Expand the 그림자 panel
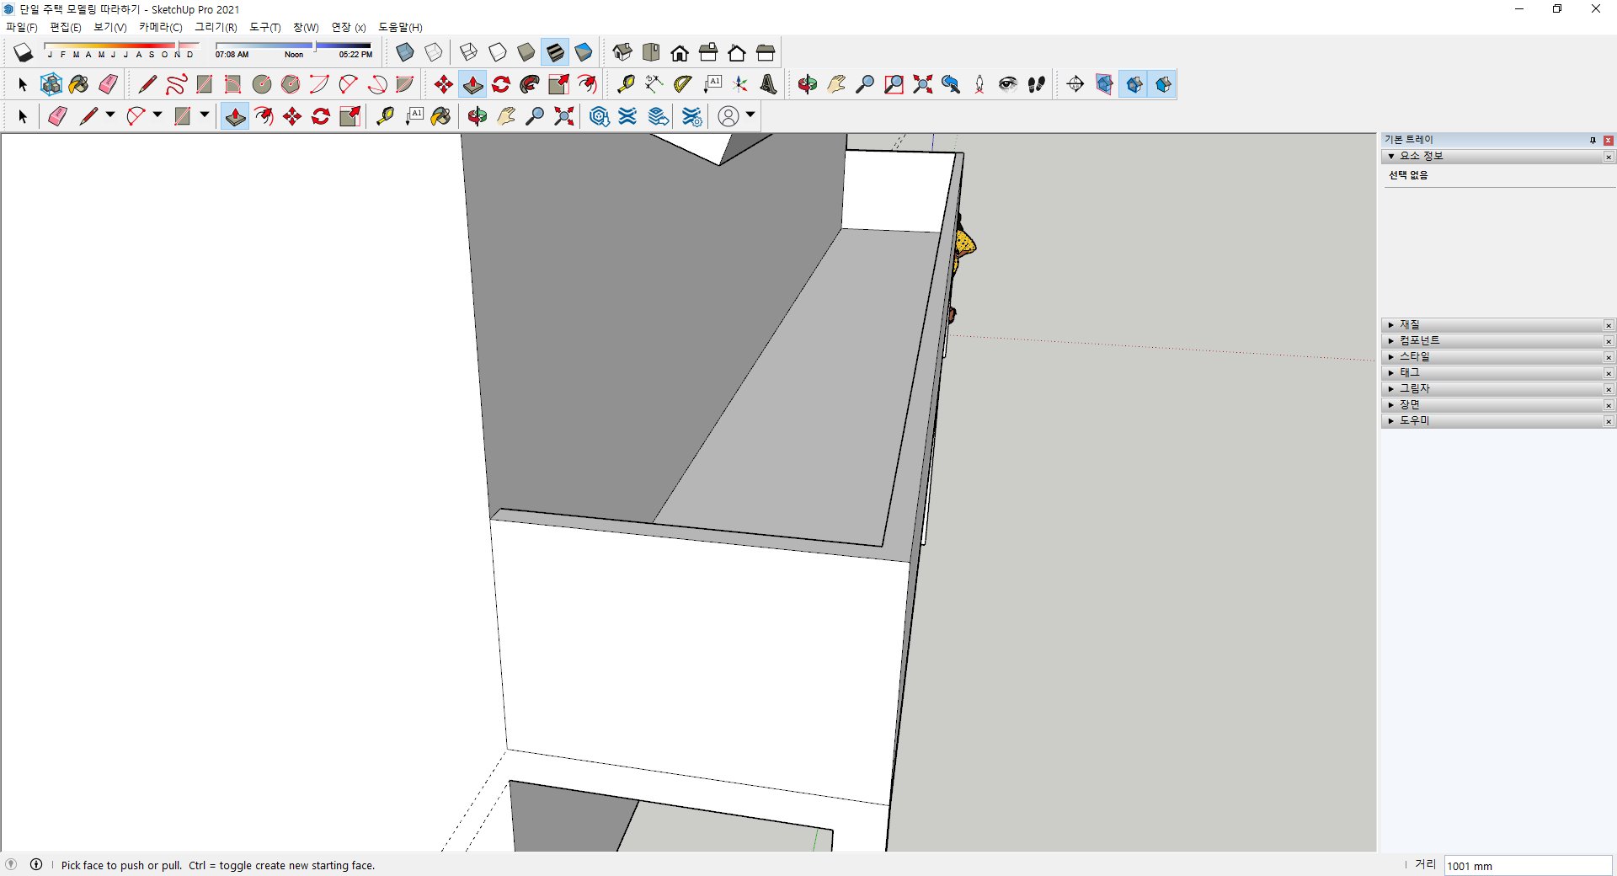 click(x=1391, y=389)
